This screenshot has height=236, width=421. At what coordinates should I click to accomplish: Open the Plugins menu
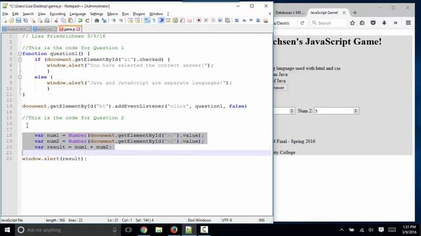pyautogui.click(x=139, y=14)
